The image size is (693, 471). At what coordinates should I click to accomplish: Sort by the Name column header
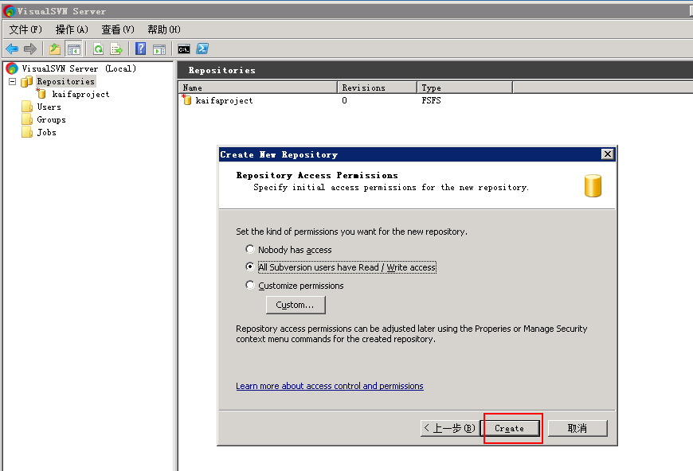click(257, 88)
